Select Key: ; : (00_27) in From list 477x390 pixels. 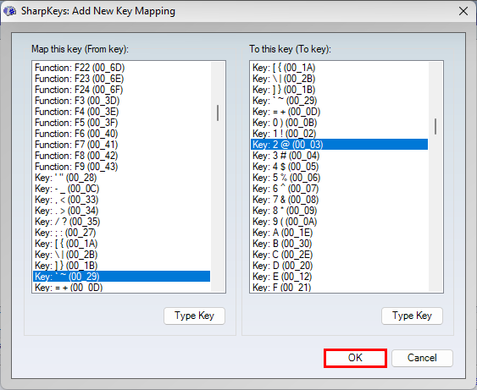(x=122, y=233)
